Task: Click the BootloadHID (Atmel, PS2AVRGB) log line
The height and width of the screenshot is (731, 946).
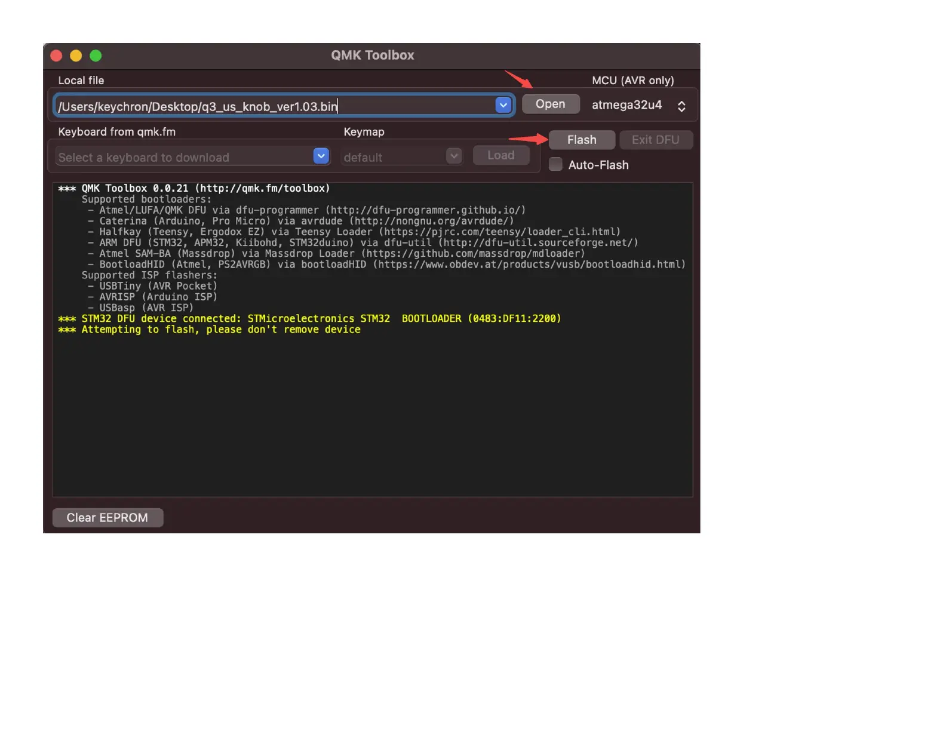Action: tap(386, 264)
